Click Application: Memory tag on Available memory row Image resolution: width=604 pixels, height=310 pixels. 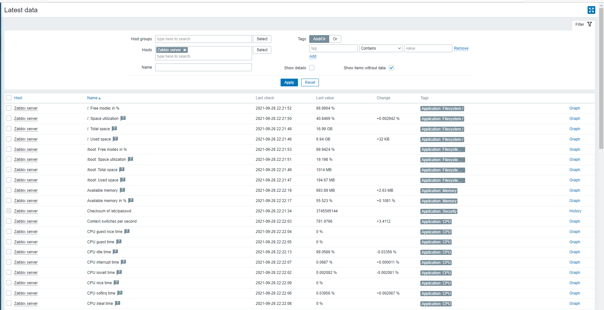pyautogui.click(x=439, y=191)
